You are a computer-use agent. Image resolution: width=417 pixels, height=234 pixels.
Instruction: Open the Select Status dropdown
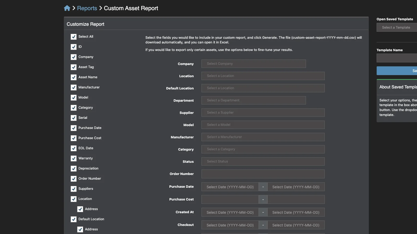tap(263, 161)
